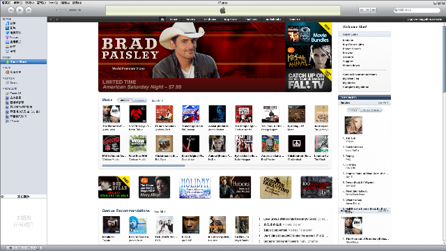Open the Movie Bundles promo

(x=309, y=34)
